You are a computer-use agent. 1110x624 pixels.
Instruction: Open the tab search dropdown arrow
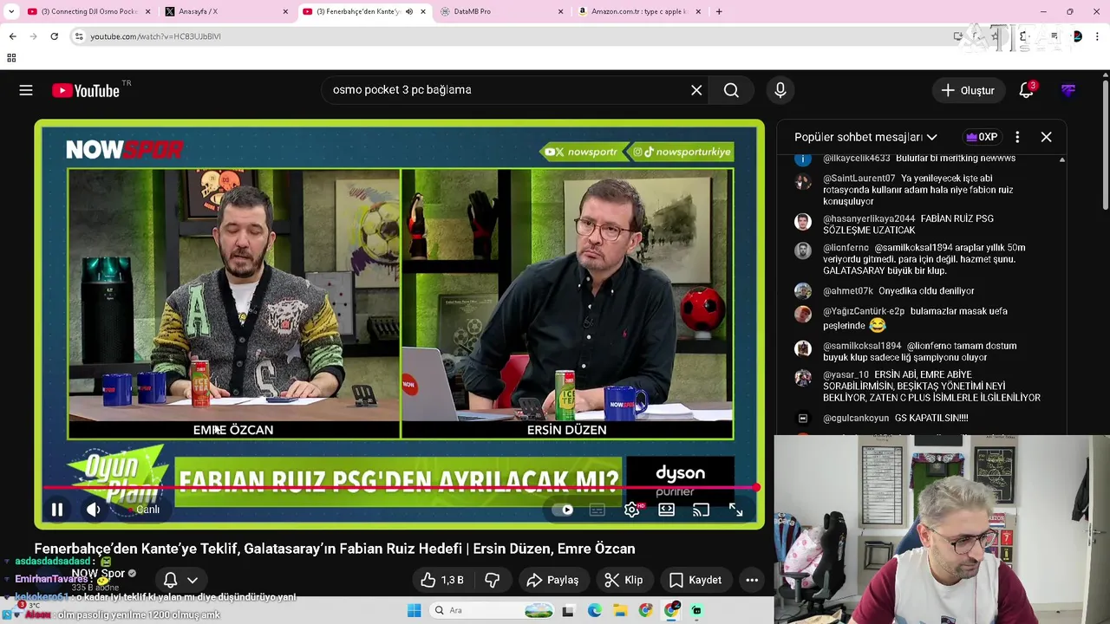point(11,11)
